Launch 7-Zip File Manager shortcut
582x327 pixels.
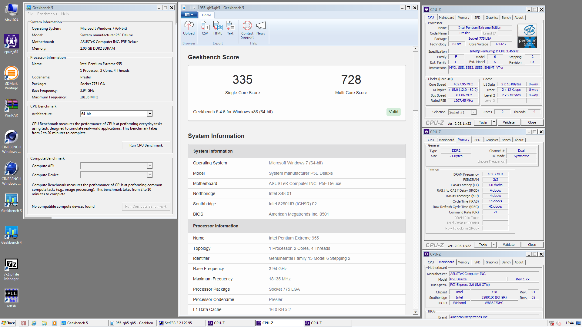click(11, 269)
